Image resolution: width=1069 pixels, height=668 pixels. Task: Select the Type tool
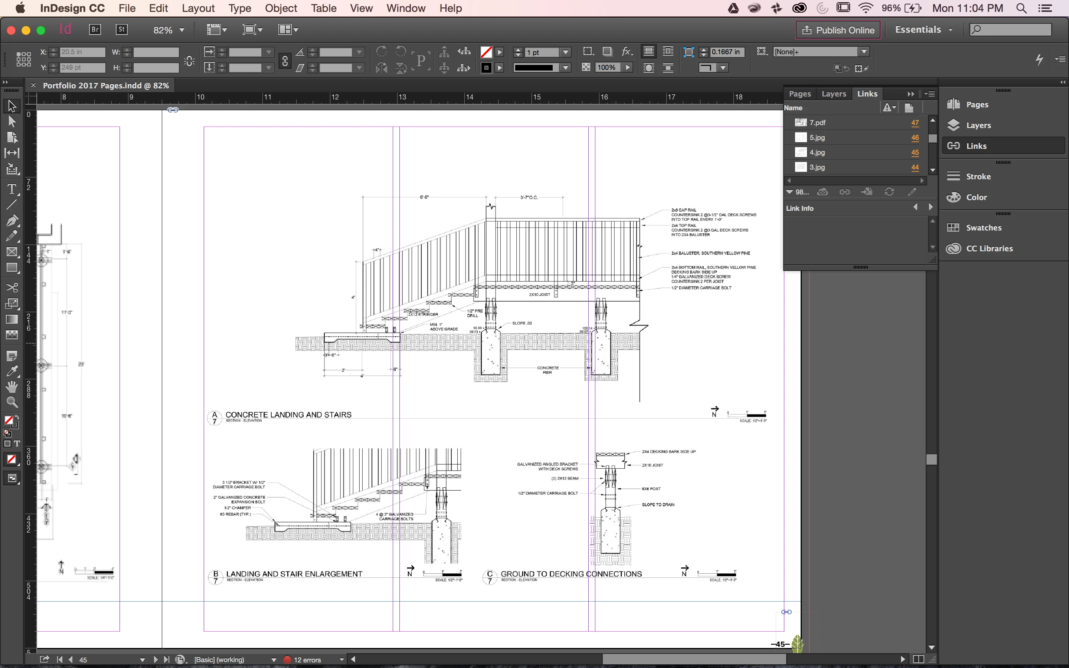coord(12,190)
